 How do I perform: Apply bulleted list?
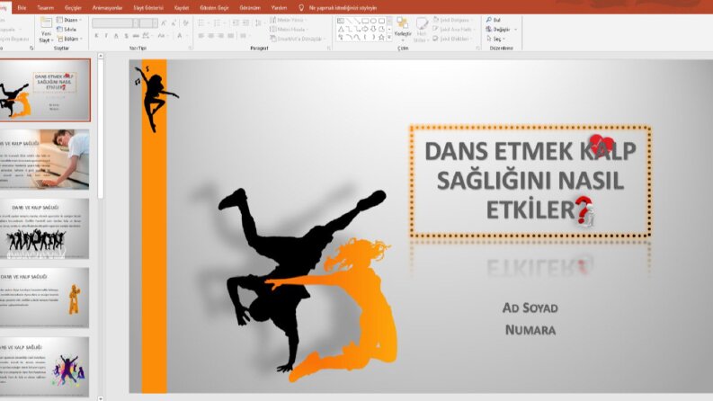click(x=202, y=23)
